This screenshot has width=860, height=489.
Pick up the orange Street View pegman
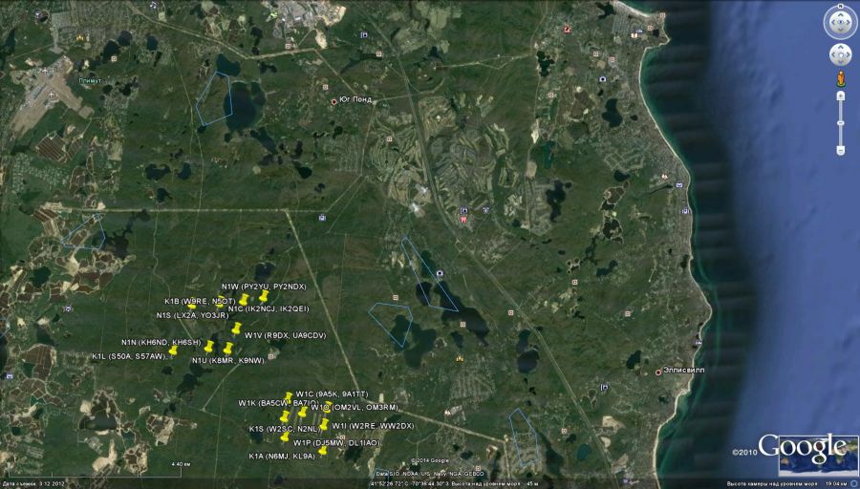(x=841, y=78)
